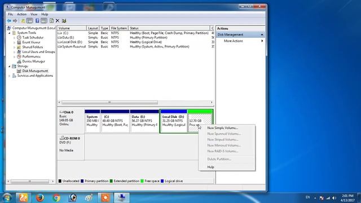Screen dimensions: 361x203
Task: Click the blue Help toolbar icon
Action: (37, 21)
